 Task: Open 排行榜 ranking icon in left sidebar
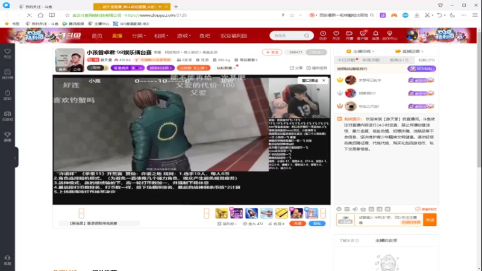tap(7, 74)
